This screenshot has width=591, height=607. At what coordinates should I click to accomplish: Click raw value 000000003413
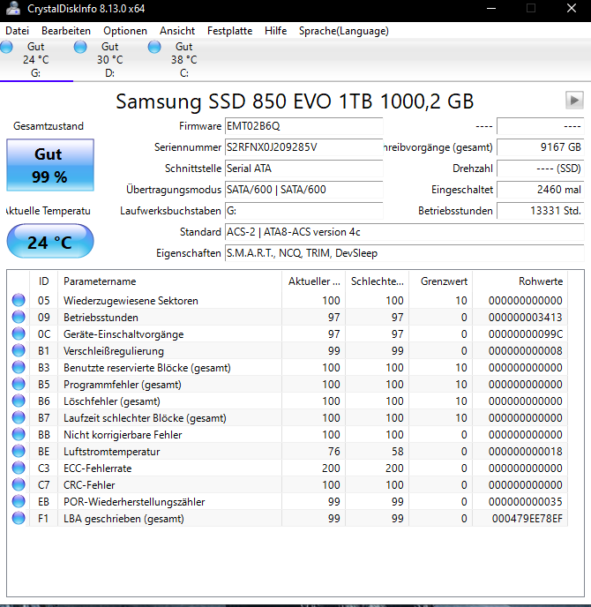coord(525,318)
